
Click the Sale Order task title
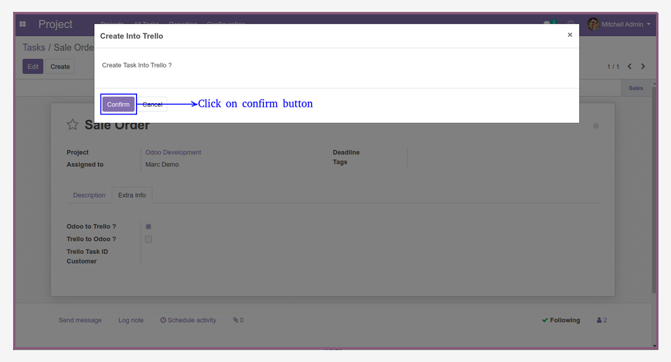tap(117, 125)
